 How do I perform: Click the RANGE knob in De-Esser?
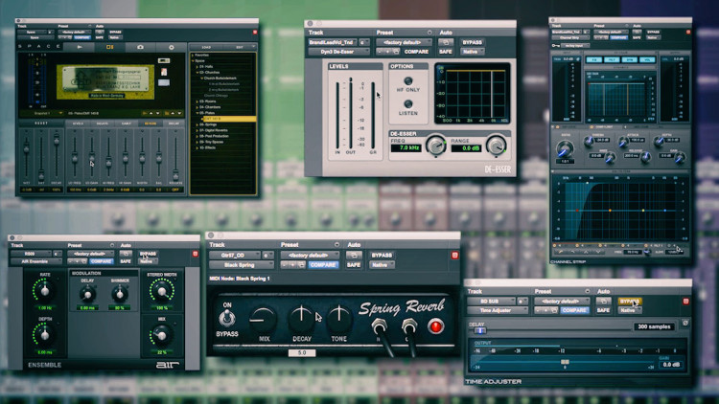point(496,146)
